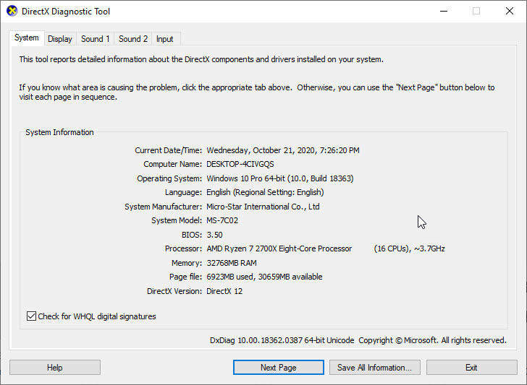Viewport: 527px width, 385px height.
Task: Click the Help button
Action: [x=55, y=368]
